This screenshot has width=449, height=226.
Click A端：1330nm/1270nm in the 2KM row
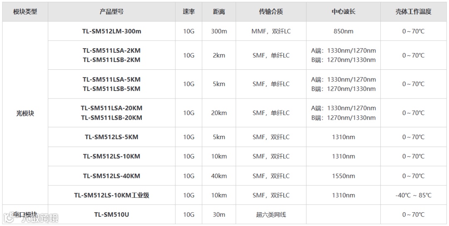pos(343,51)
